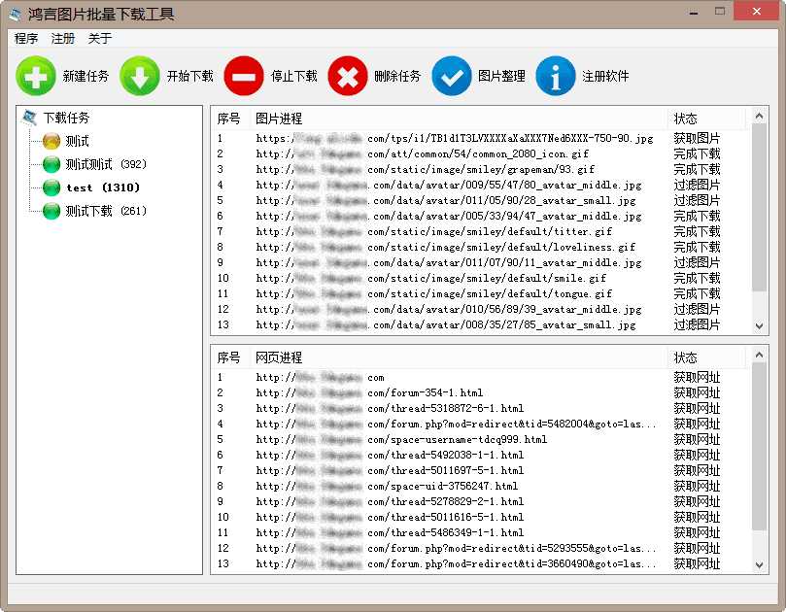Select image row 85_avatar_small.jpg

(x=481, y=324)
